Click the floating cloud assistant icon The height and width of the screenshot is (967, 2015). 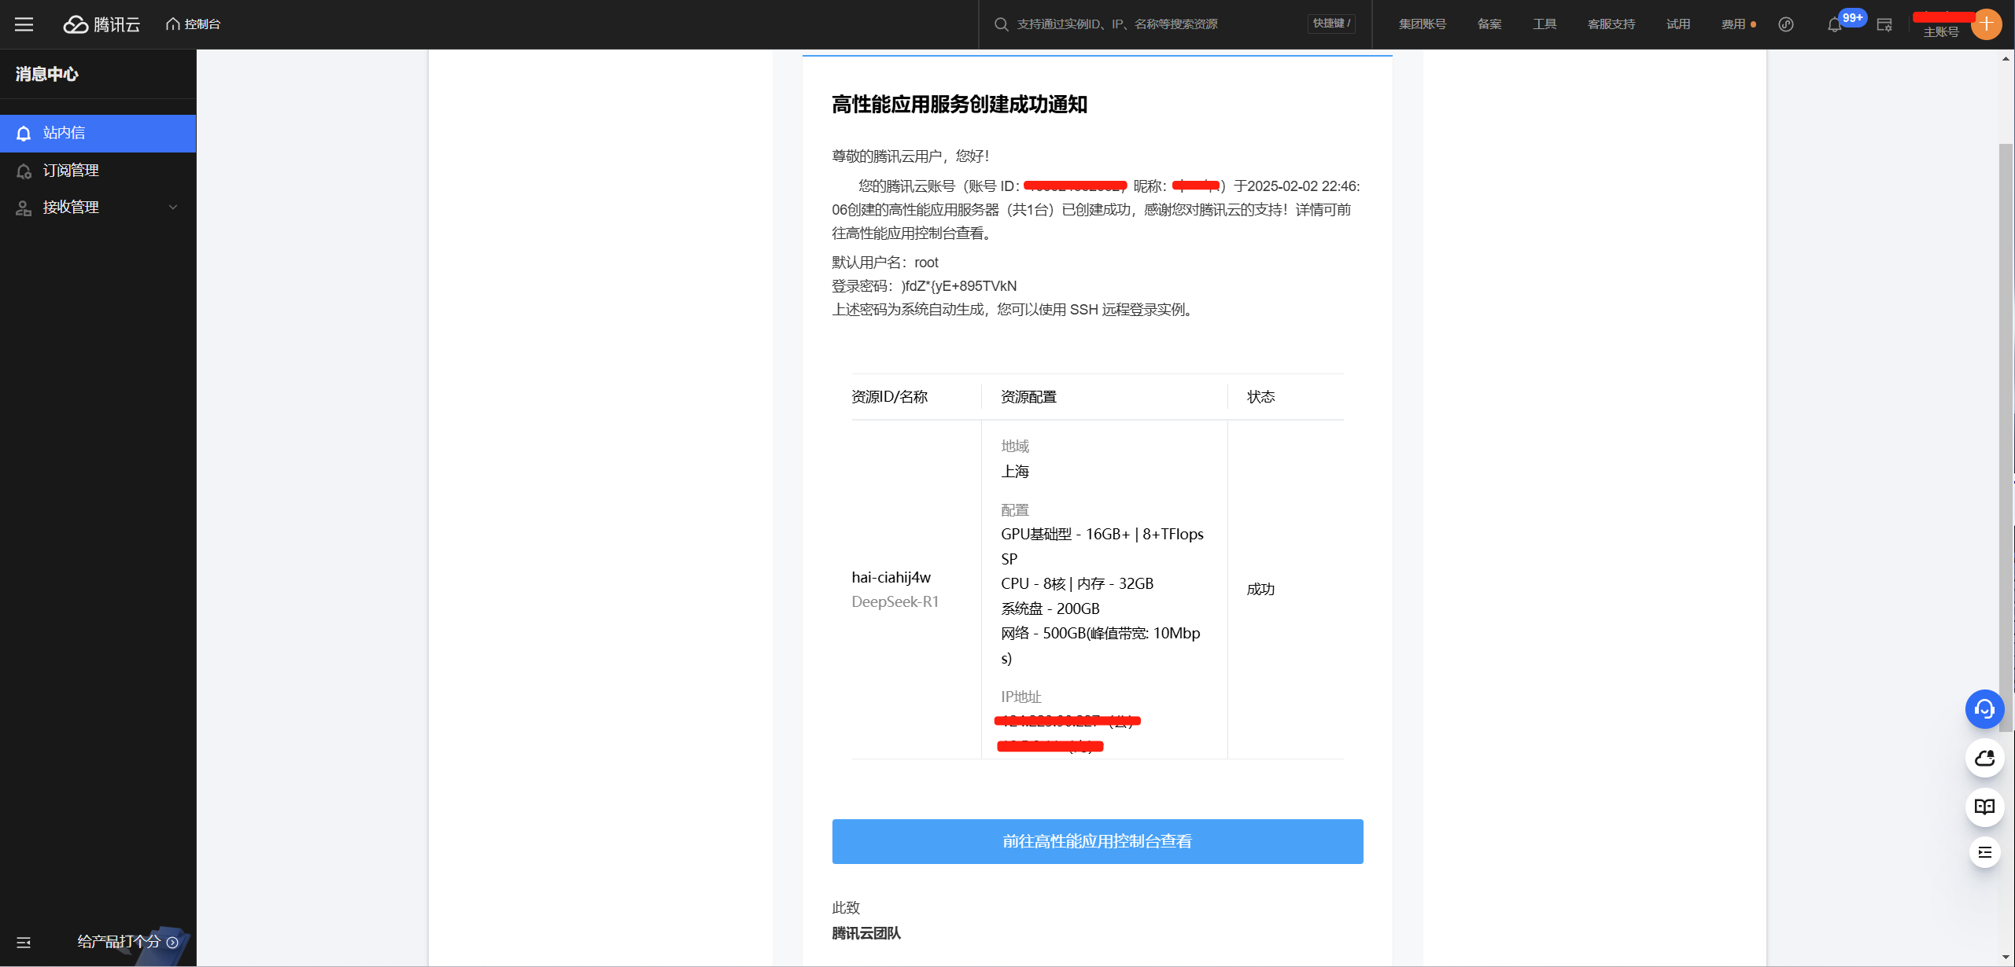1984,759
